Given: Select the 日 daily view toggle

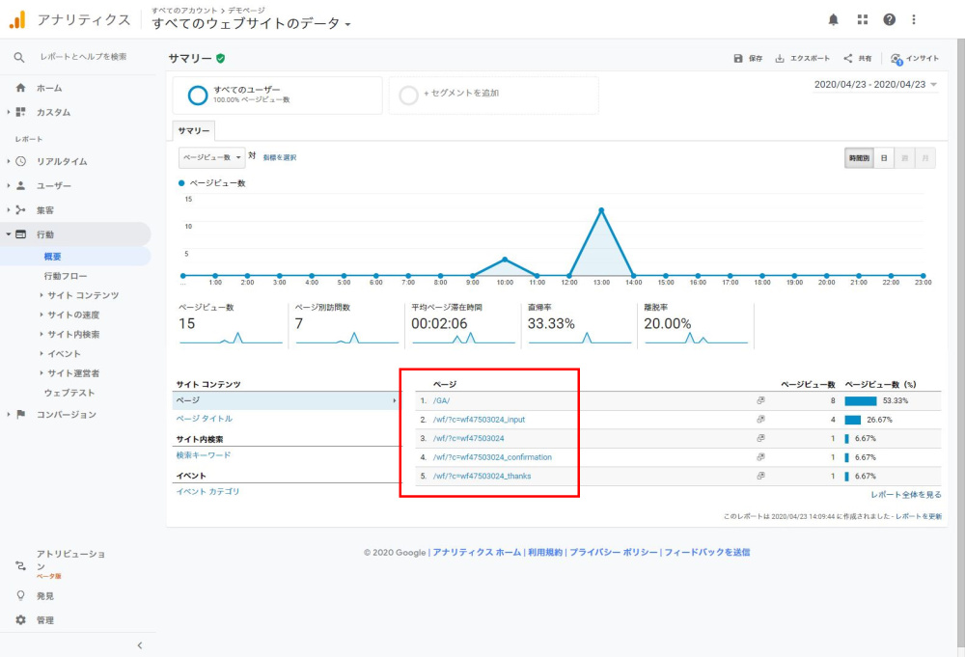Looking at the screenshot, I should 884,158.
